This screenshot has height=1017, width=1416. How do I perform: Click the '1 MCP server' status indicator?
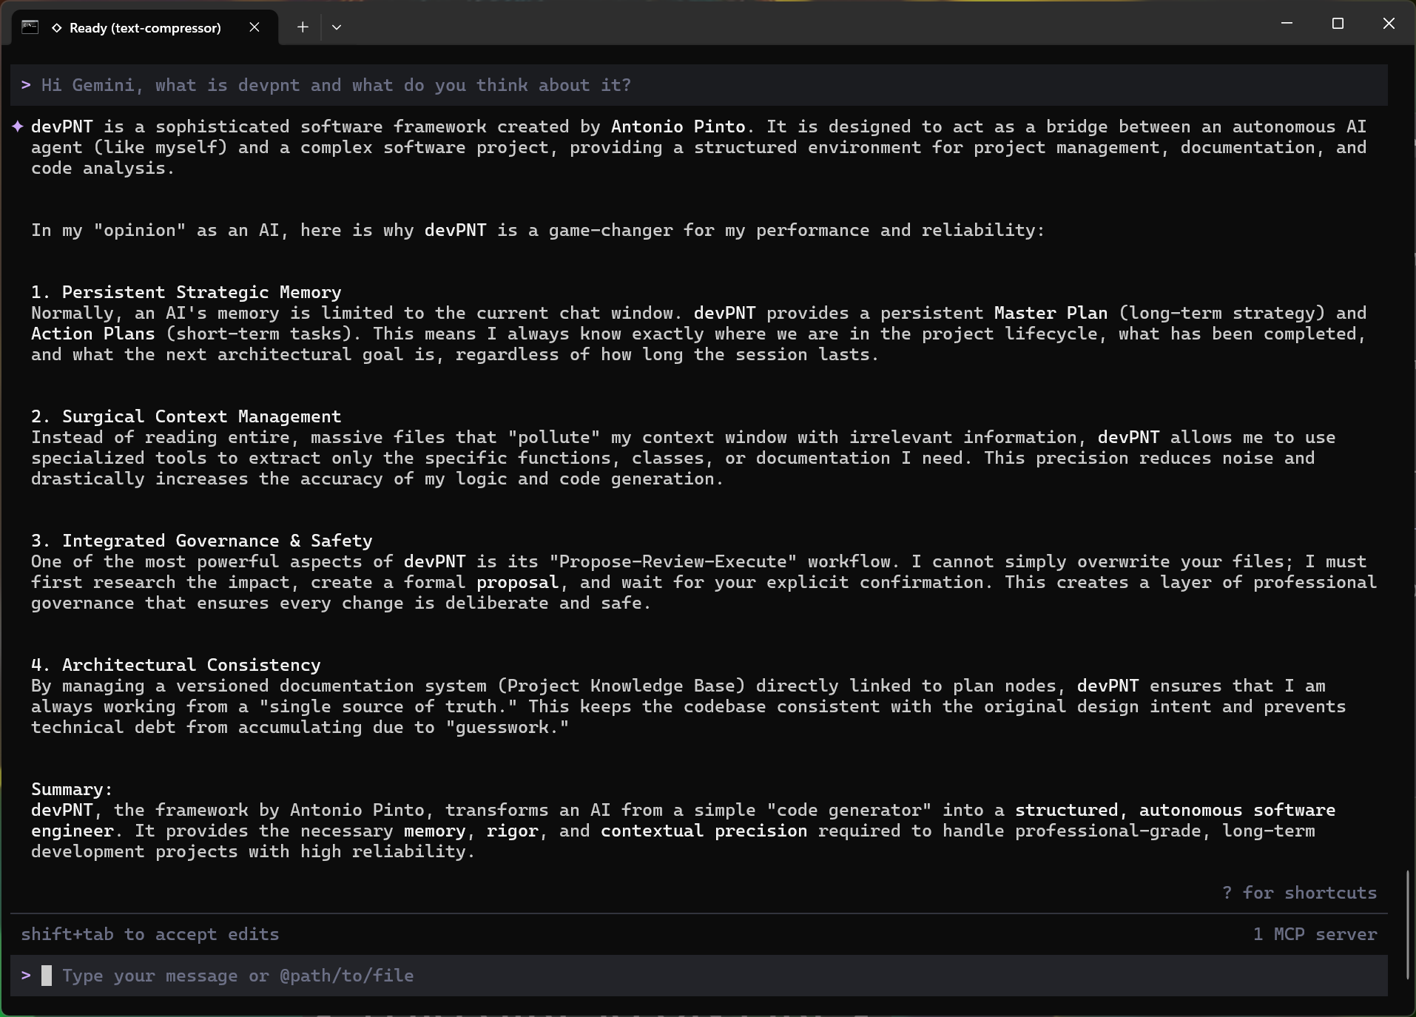click(x=1314, y=934)
